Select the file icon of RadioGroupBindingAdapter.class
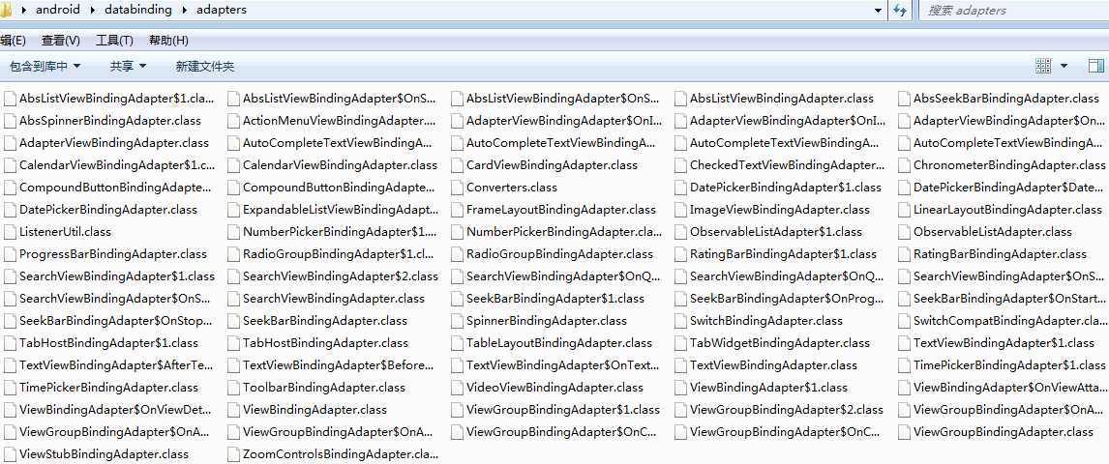This screenshot has width=1109, height=464. pyautogui.click(x=456, y=254)
